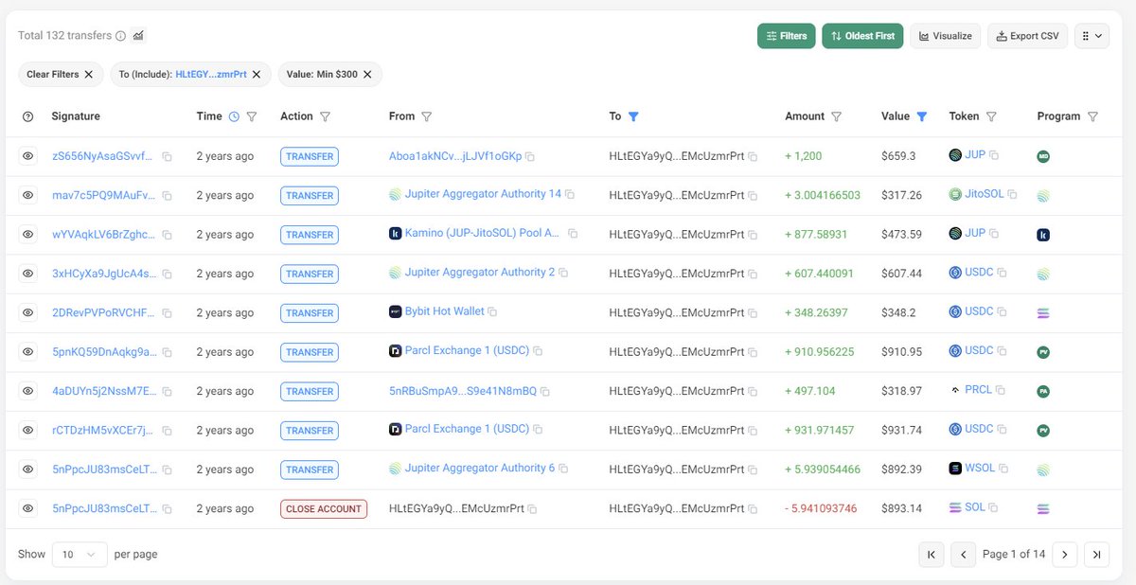Viewport: 1136px width, 585px height.
Task: Toggle eye icon for zS656NyAsaGSvvf row
Action: pos(28,156)
